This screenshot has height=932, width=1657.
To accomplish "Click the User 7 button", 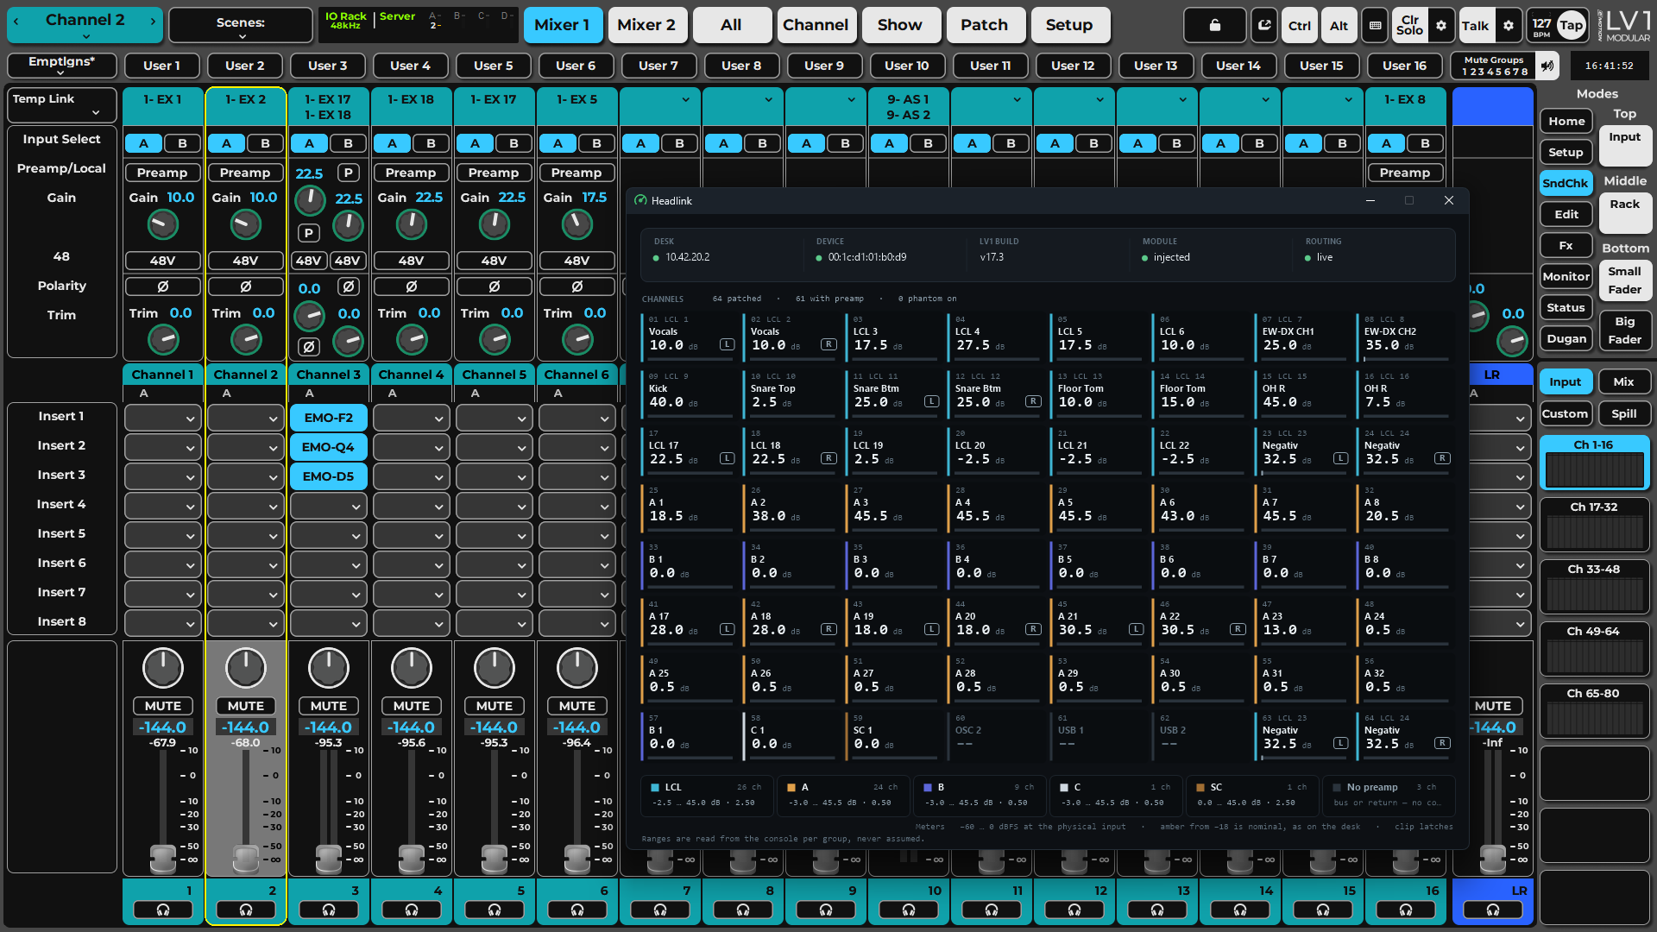I will click(658, 66).
